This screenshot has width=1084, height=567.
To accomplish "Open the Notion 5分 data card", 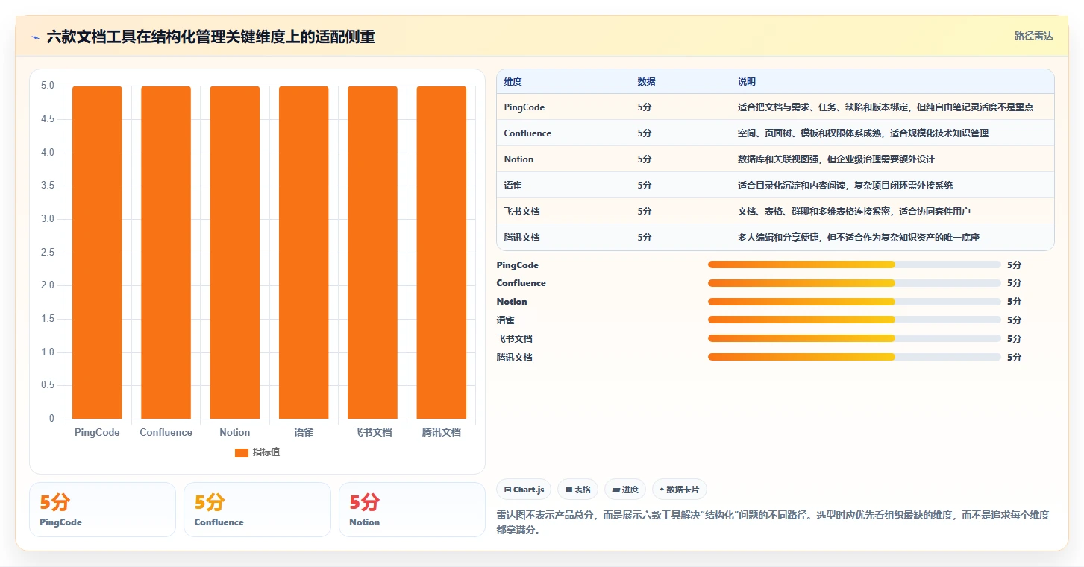I will (x=412, y=510).
